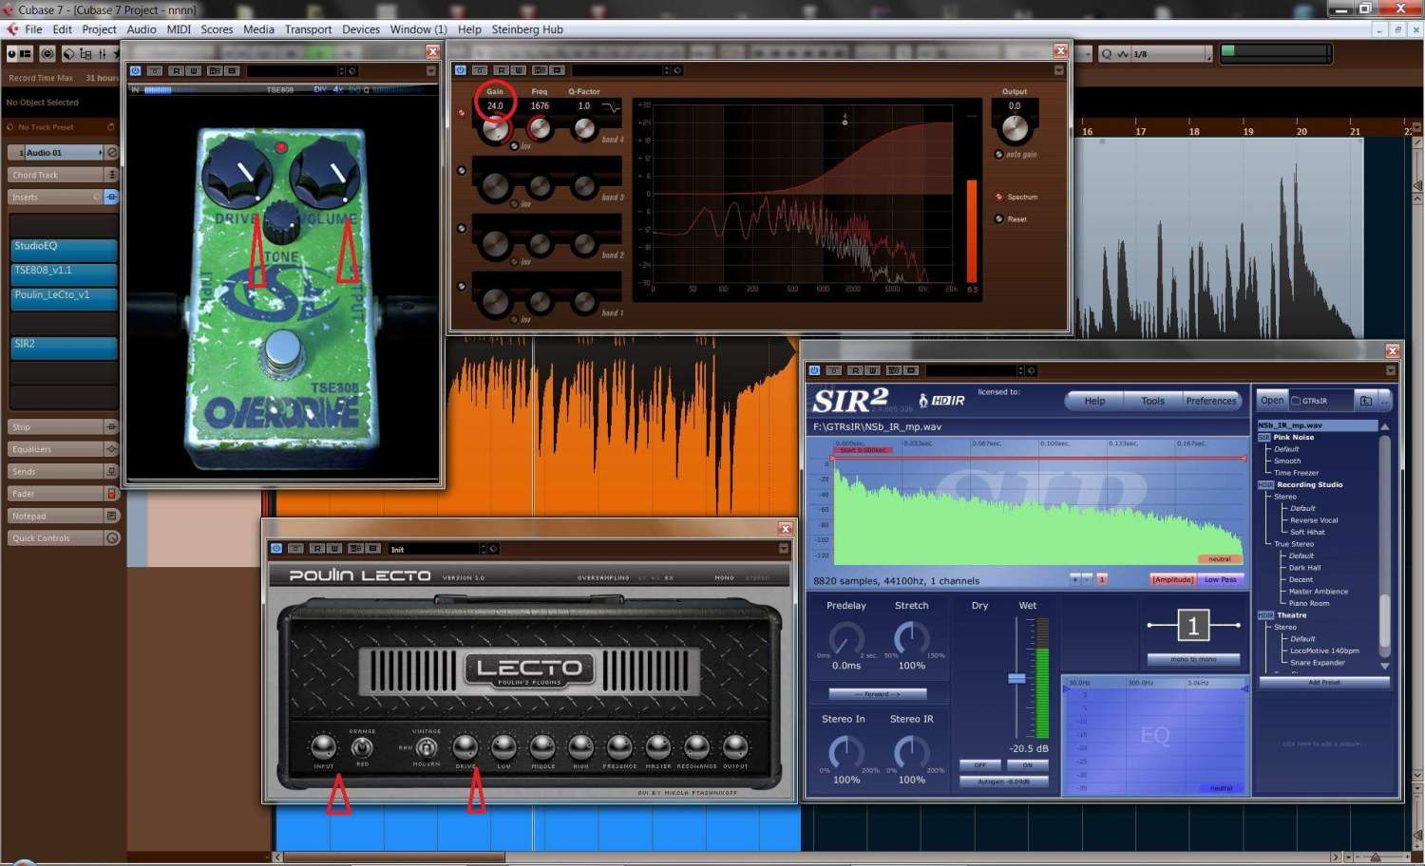Click the StudioEQ plugin power icon
This screenshot has height=866, width=1425.
(461, 70)
